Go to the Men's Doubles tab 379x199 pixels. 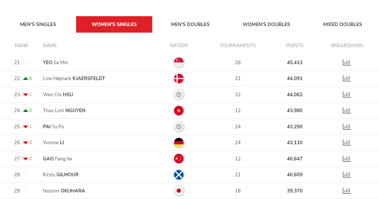tap(190, 24)
